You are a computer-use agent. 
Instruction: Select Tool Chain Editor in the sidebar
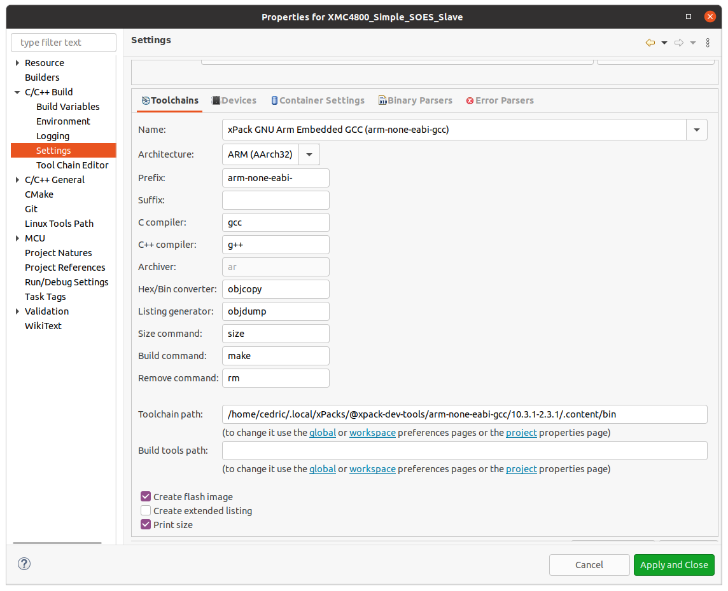(x=72, y=165)
